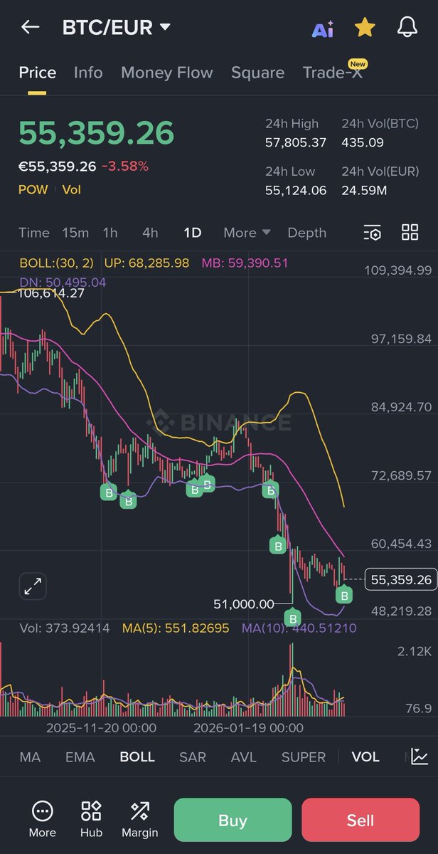Toggle the BOLL indicator
This screenshot has height=854, width=438.
(137, 757)
